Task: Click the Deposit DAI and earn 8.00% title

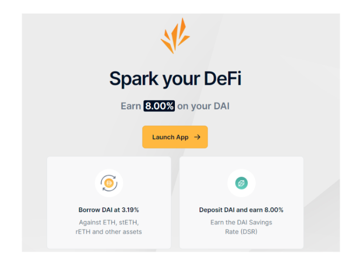Action: click(241, 210)
